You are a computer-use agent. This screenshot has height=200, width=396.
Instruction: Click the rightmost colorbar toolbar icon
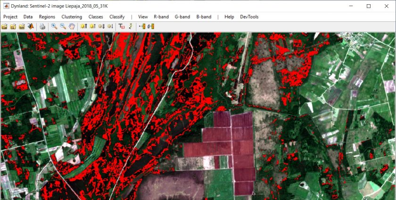pyautogui.click(x=151, y=26)
